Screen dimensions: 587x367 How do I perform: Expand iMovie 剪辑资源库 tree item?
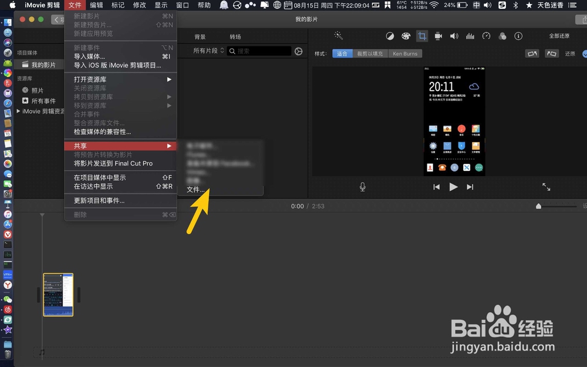point(18,111)
